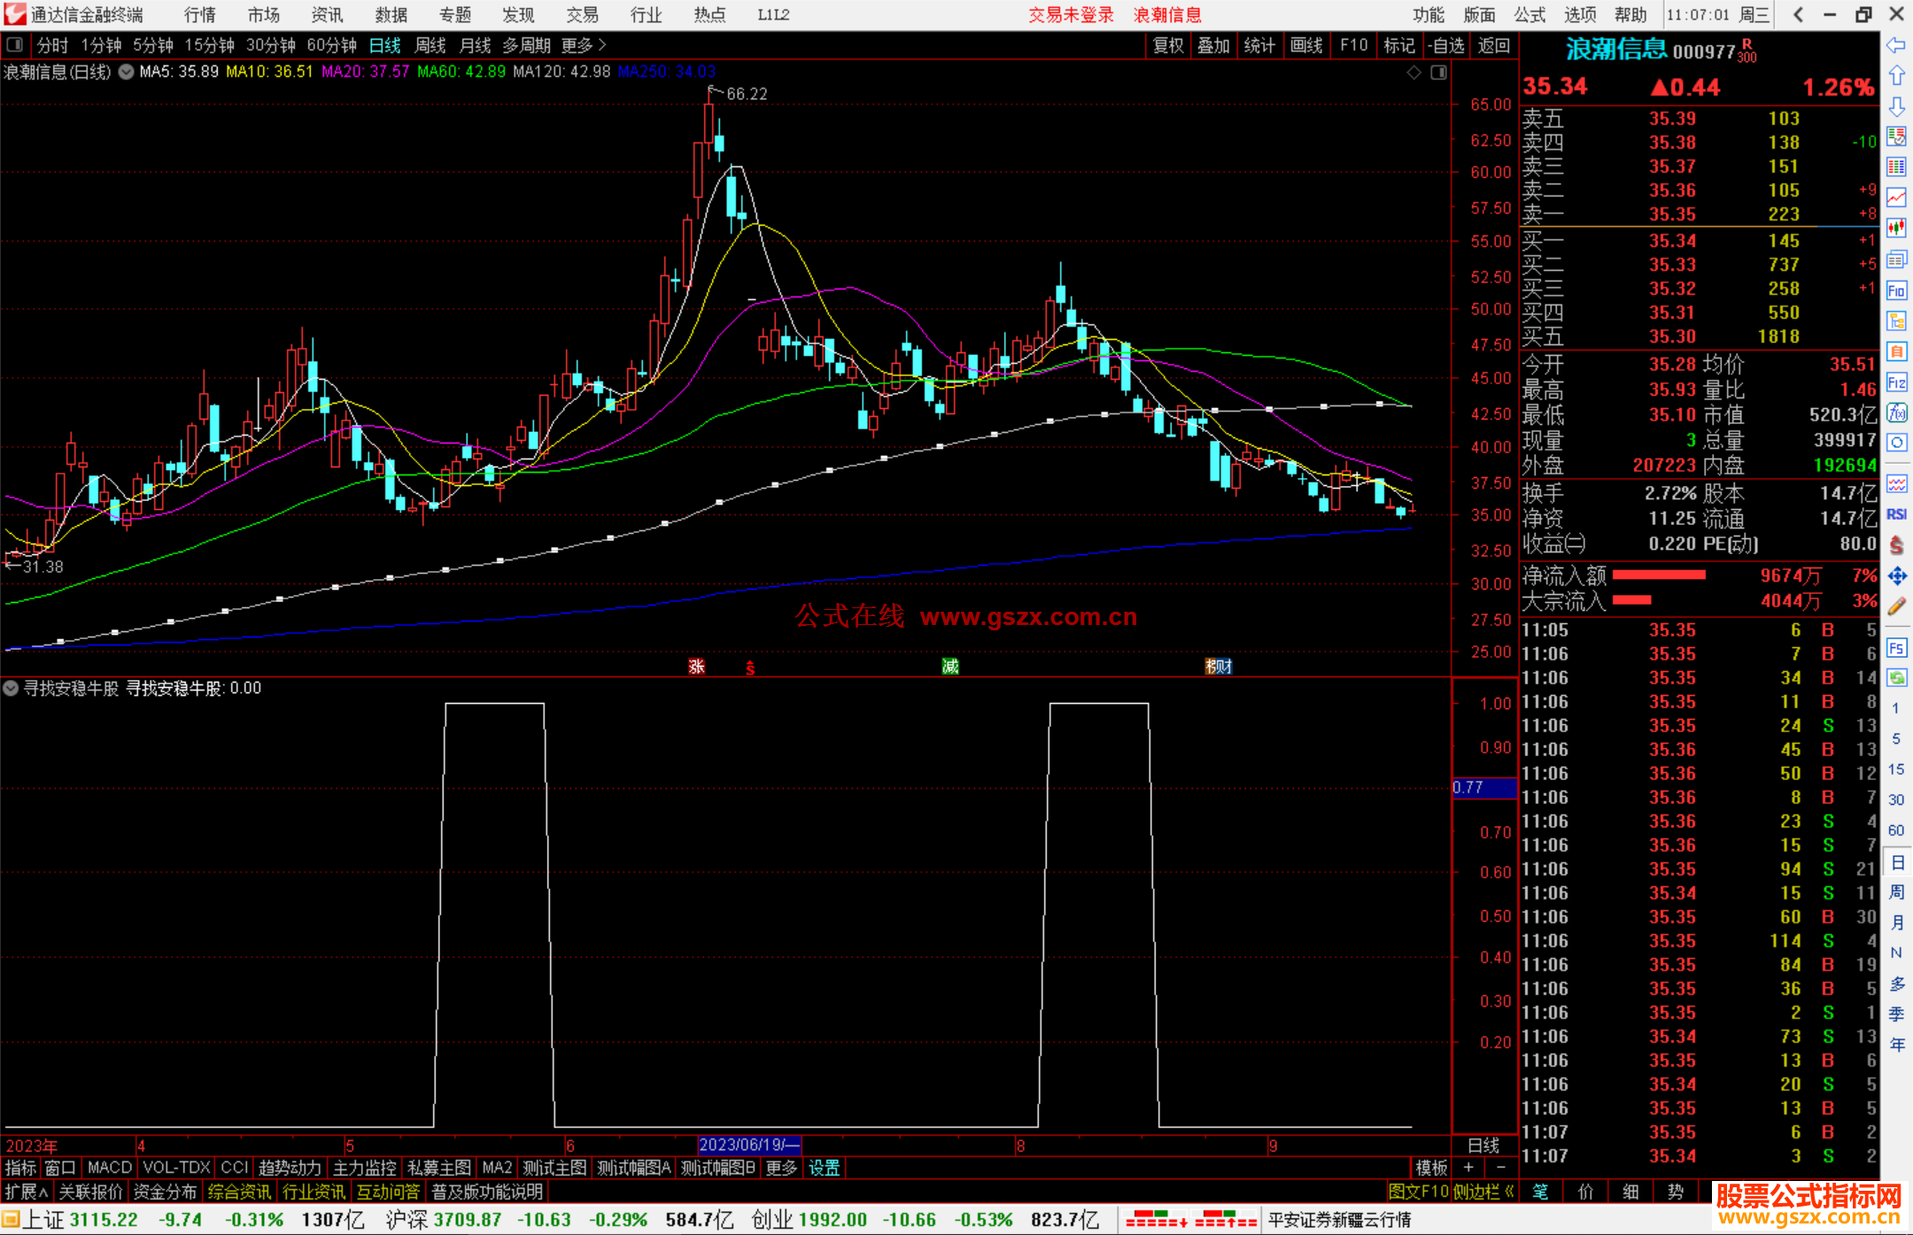Toggle the panel icon at chart top-right
This screenshot has height=1235, width=1913.
click(1438, 72)
